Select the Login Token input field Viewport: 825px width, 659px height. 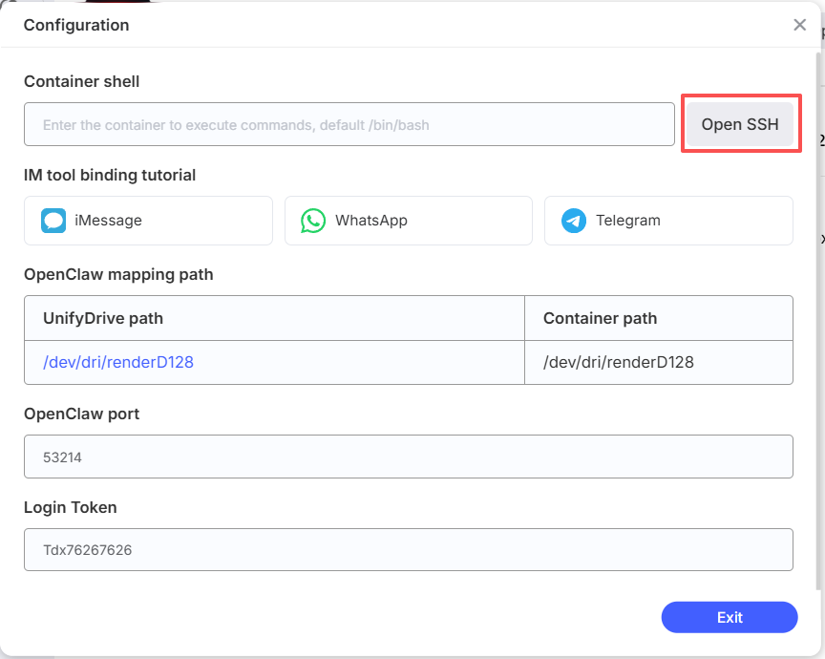pyautogui.click(x=408, y=550)
